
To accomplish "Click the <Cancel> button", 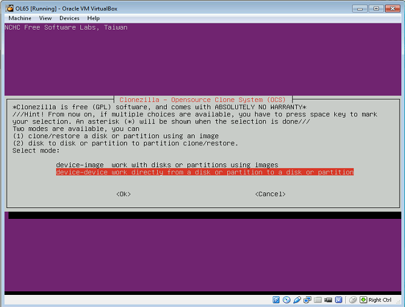I will click(x=270, y=194).
